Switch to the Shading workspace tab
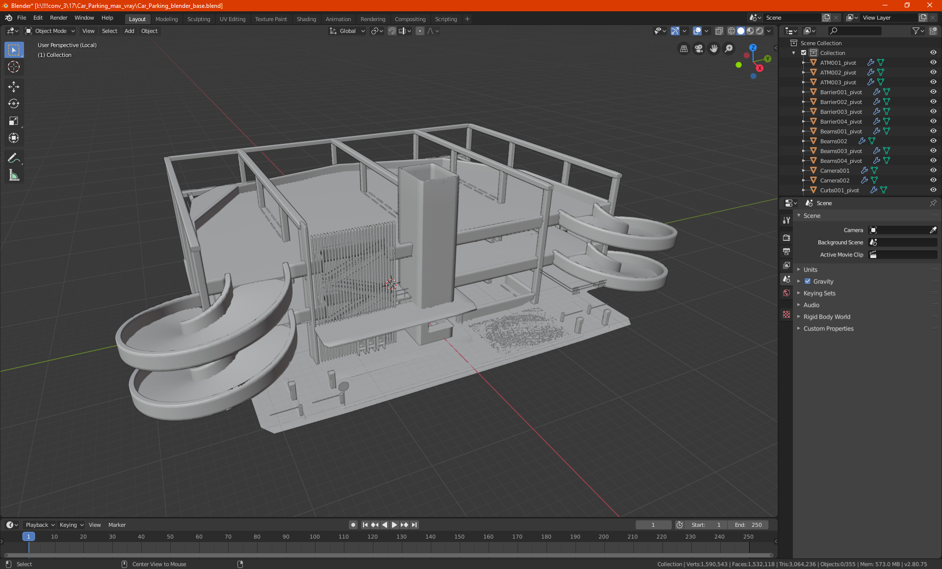Screen dimensions: 942x569 [306, 19]
